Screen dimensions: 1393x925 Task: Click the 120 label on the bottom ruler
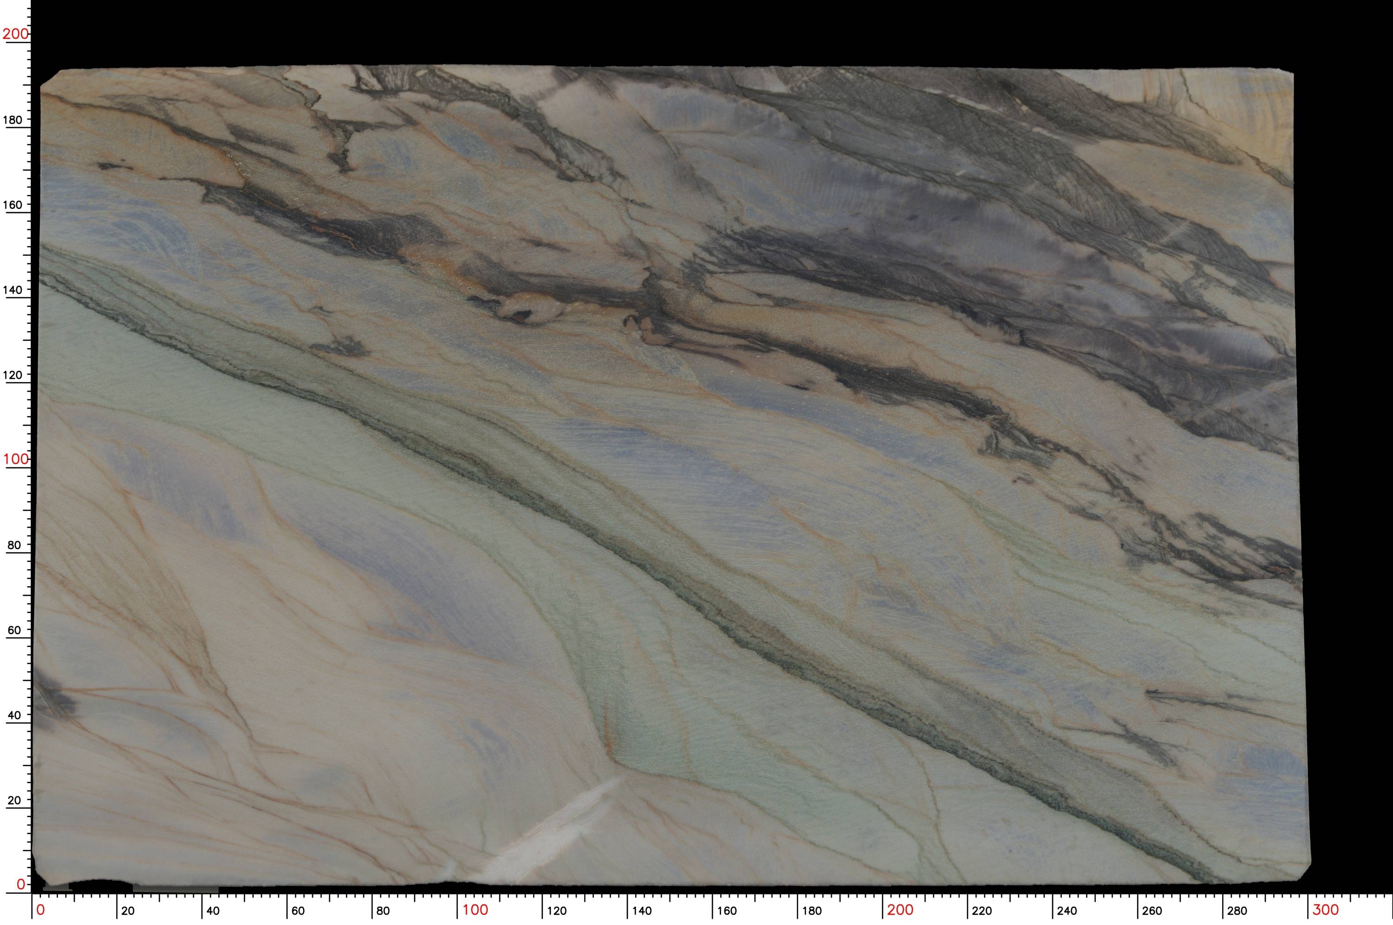(557, 911)
